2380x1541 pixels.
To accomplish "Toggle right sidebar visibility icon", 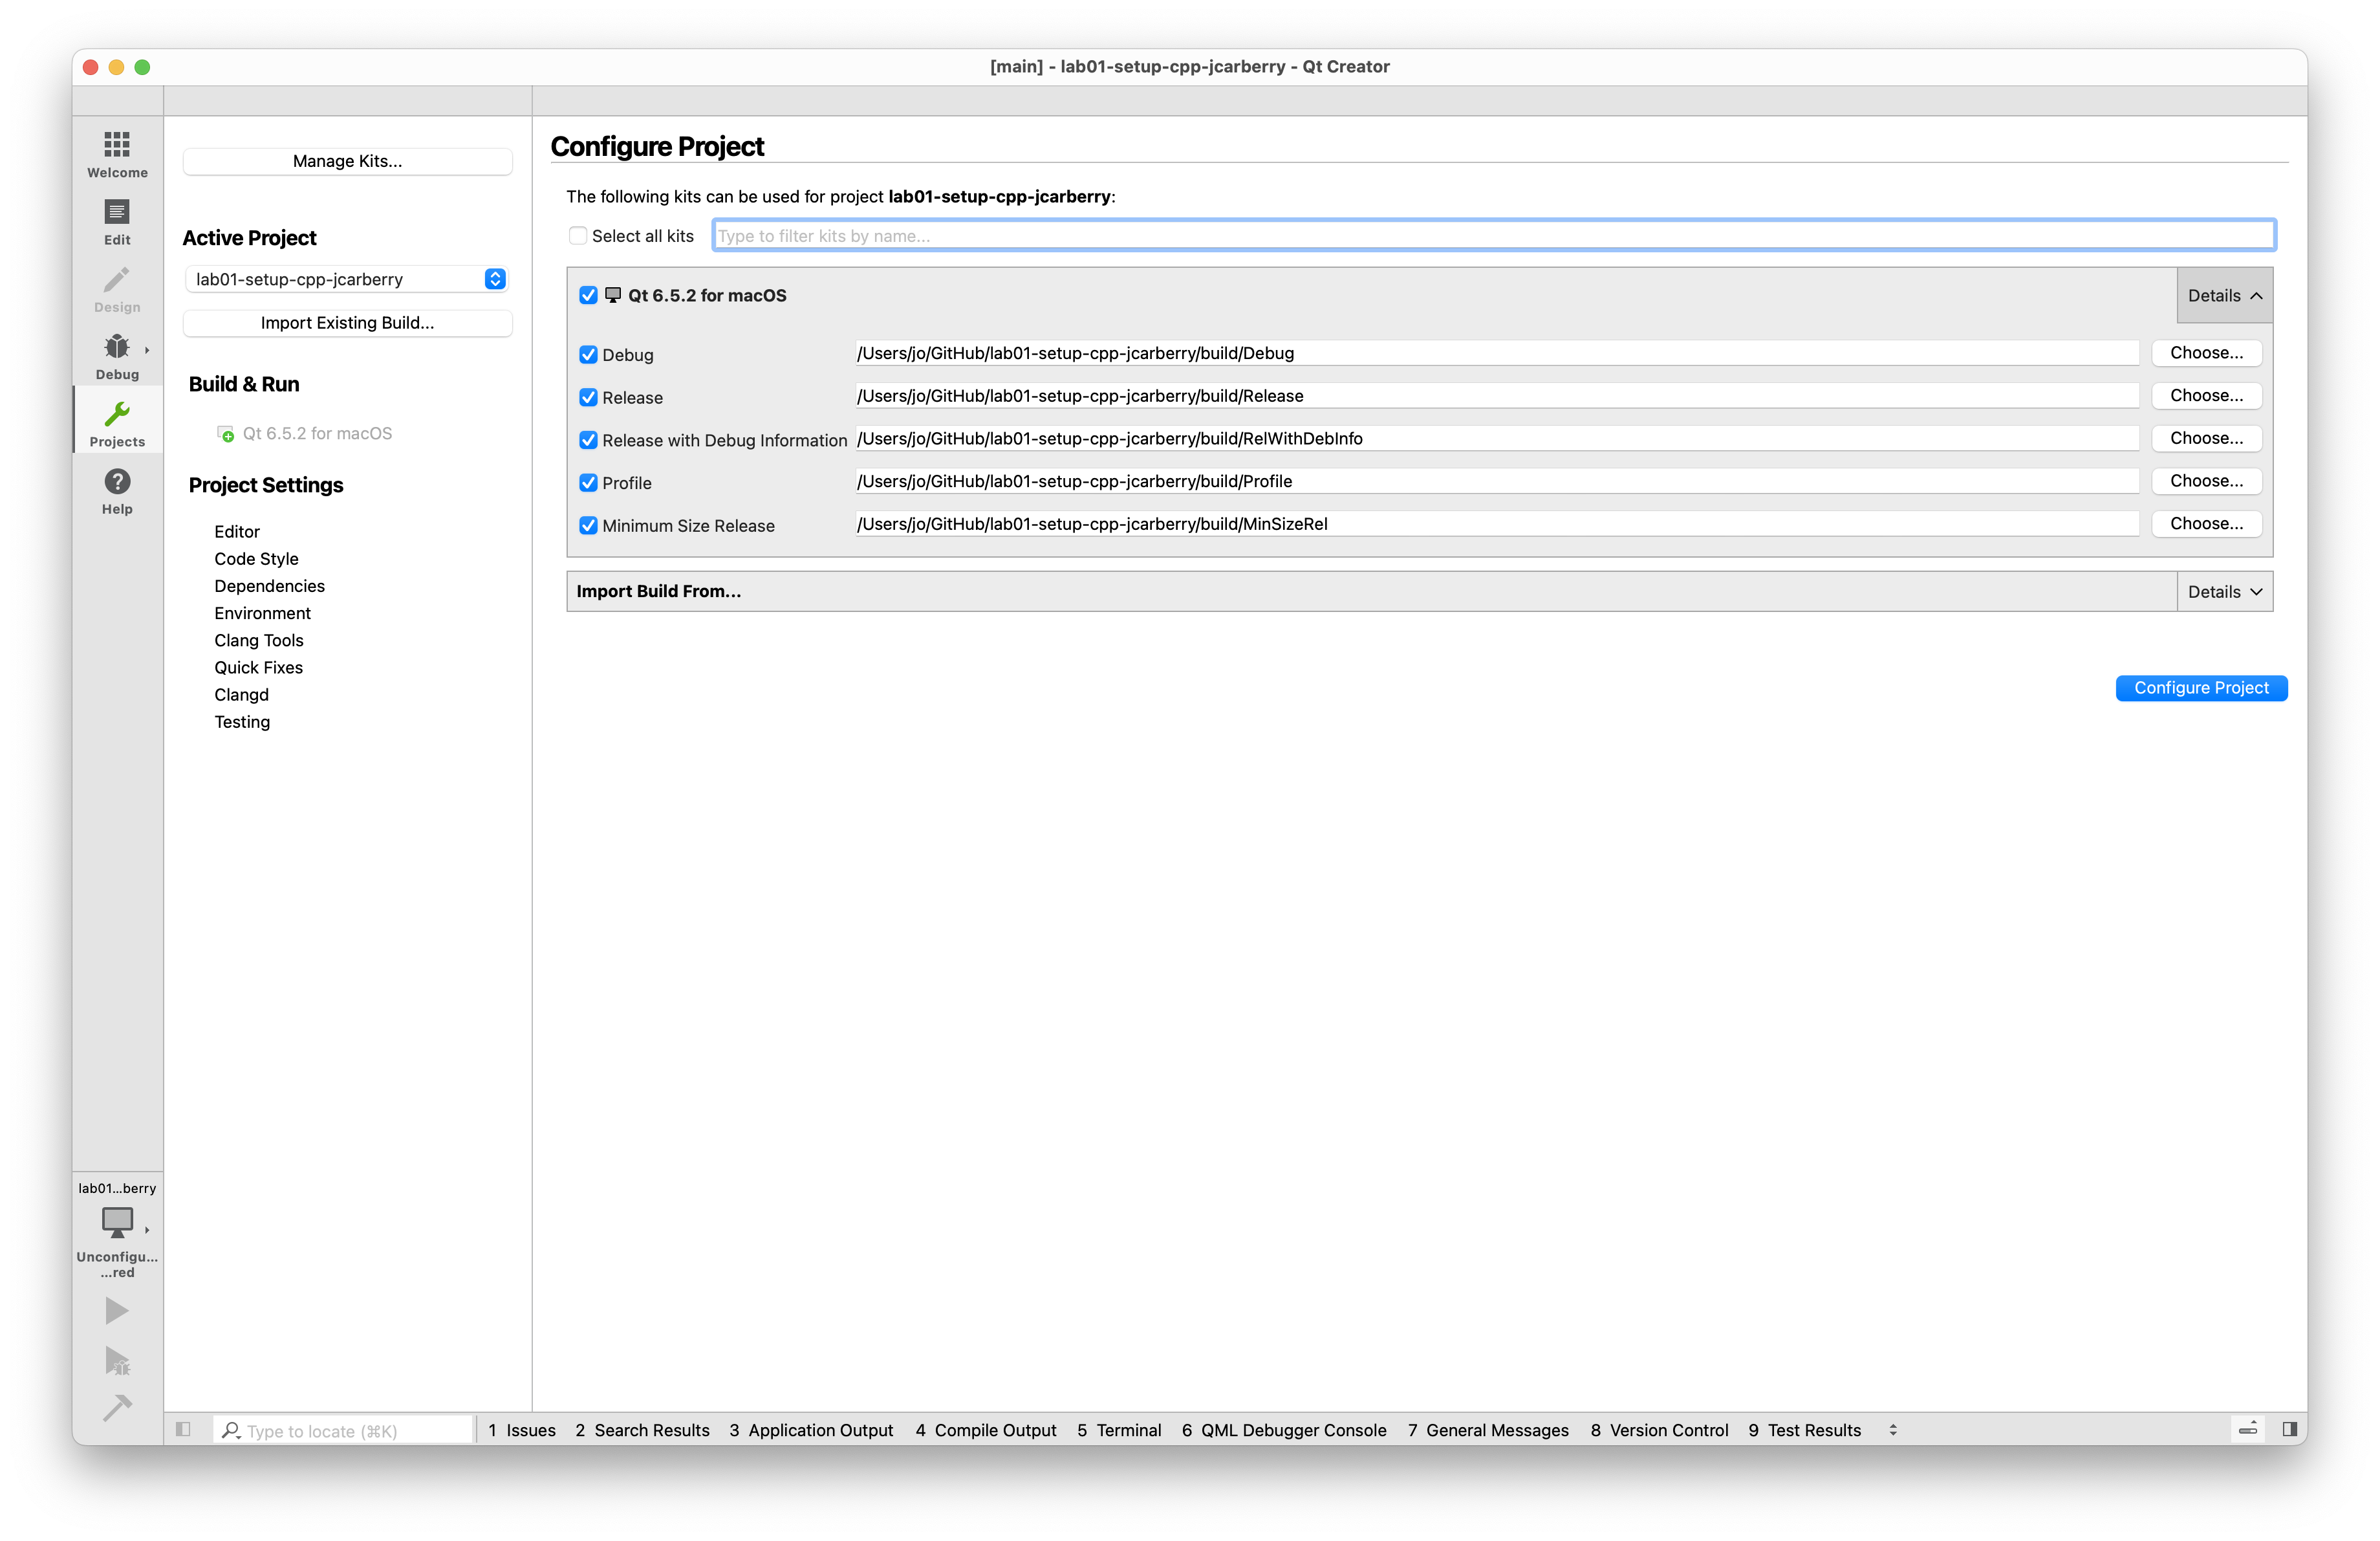I will click(2290, 1429).
